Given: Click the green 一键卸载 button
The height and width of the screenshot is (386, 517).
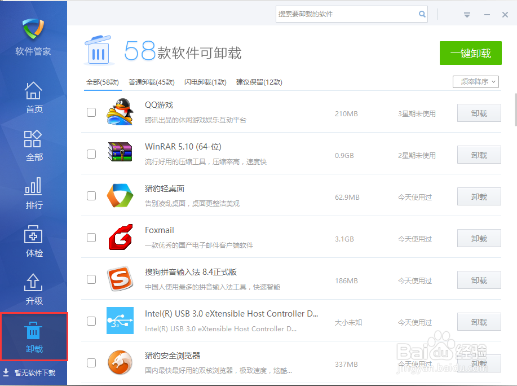Looking at the screenshot, I should (x=470, y=52).
